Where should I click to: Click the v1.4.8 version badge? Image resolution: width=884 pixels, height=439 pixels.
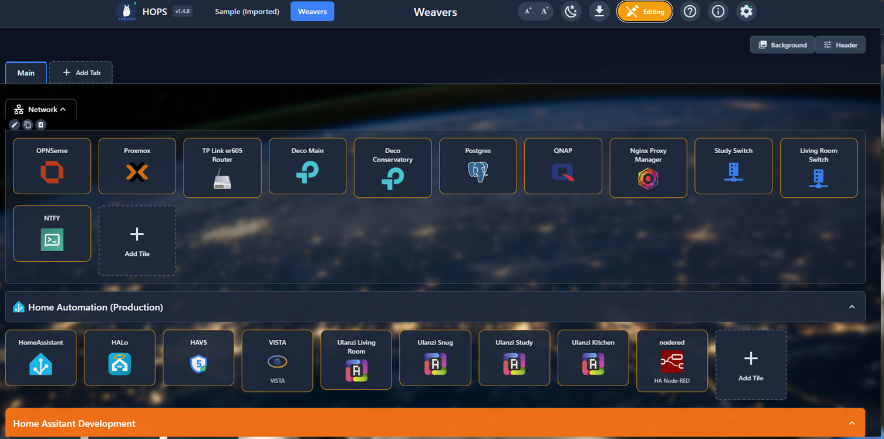[183, 11]
